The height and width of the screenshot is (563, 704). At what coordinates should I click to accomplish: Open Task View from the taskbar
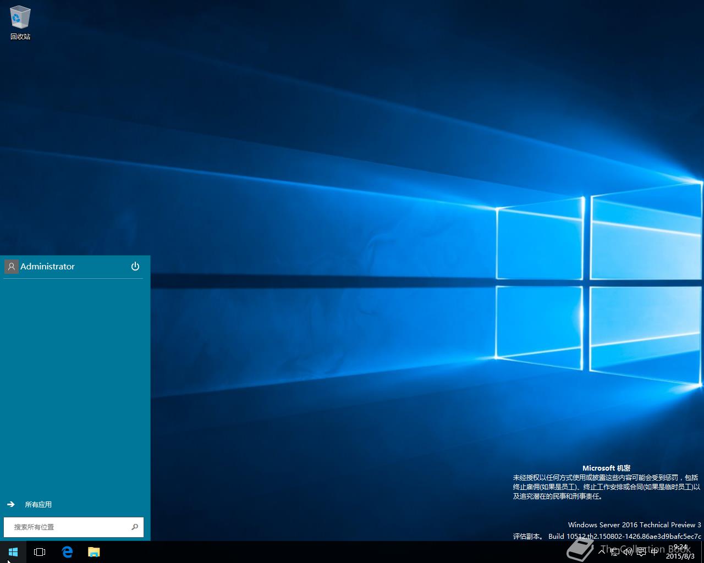click(x=40, y=552)
